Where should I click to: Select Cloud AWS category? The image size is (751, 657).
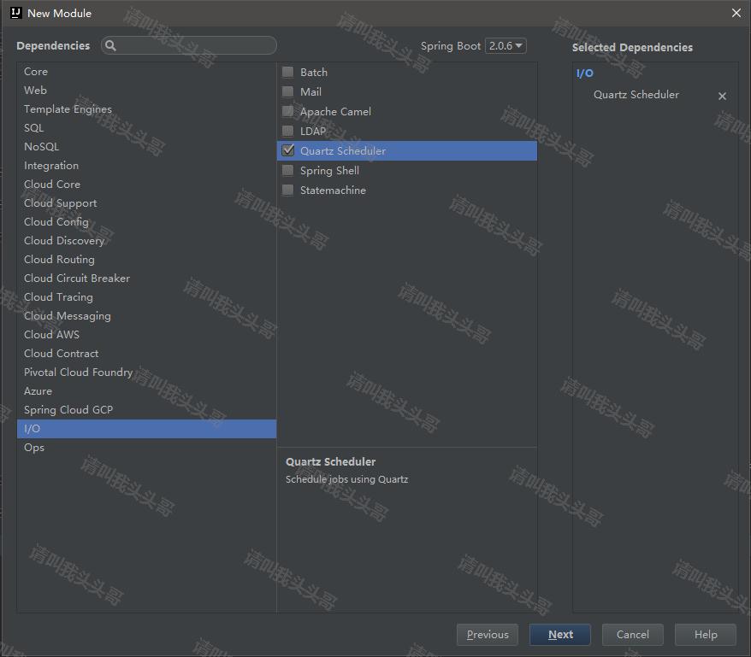pos(146,335)
